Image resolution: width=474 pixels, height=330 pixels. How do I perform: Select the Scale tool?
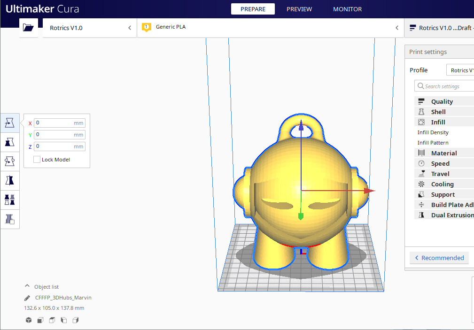point(10,142)
